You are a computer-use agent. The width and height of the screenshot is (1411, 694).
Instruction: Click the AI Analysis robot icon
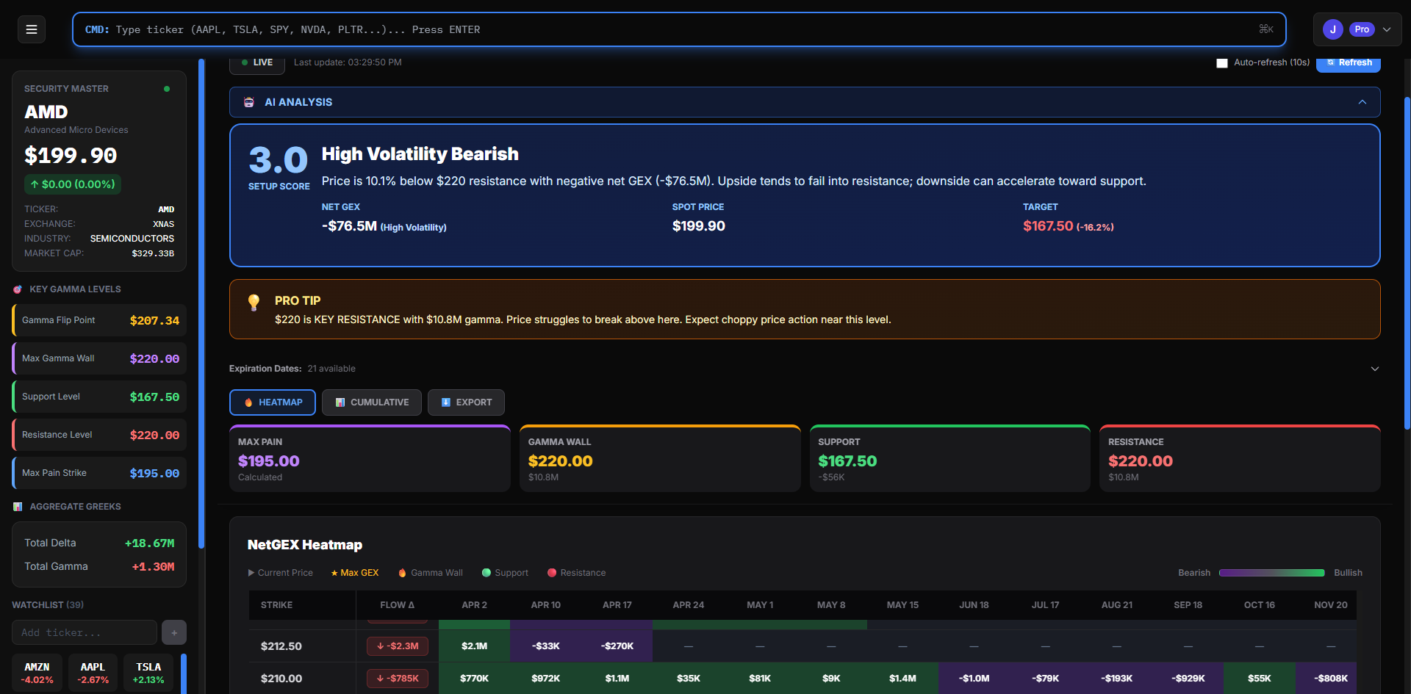[249, 102]
